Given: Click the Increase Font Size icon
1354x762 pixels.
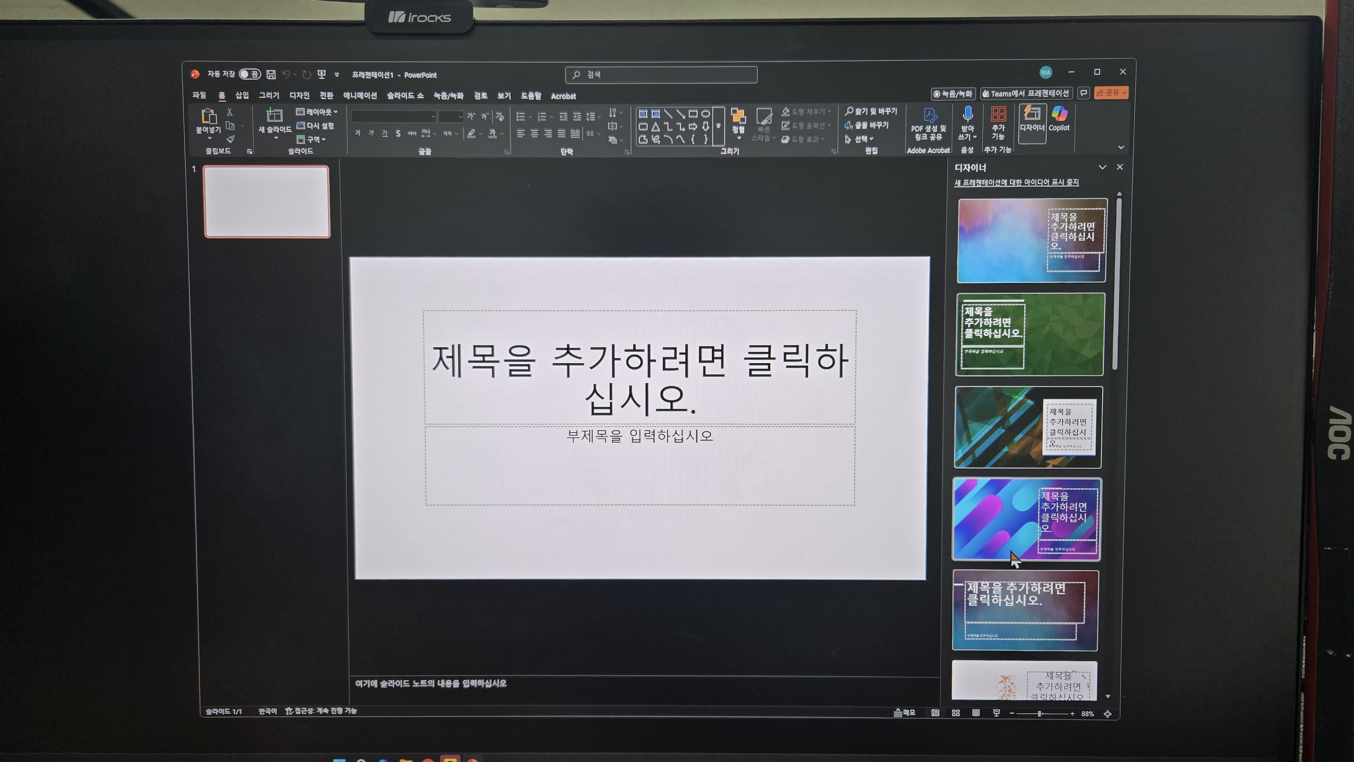Looking at the screenshot, I should coord(471,116).
